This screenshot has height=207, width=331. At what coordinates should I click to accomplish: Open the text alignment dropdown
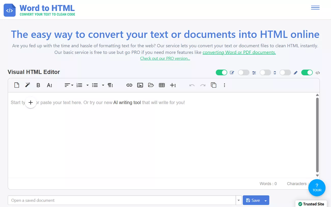pyautogui.click(x=72, y=85)
